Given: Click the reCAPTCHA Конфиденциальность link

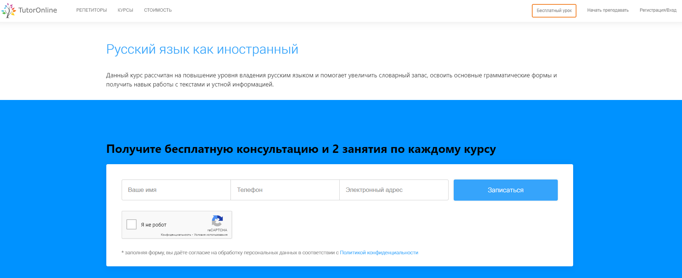Looking at the screenshot, I should coord(176,235).
